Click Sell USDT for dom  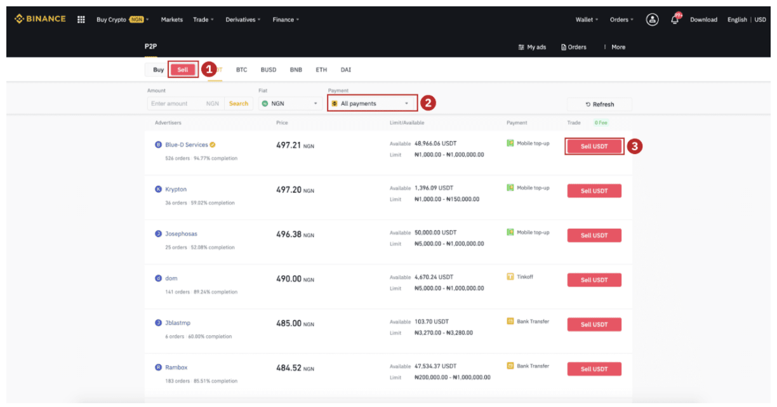(x=594, y=280)
